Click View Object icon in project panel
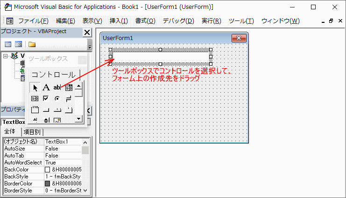346x198 pixels. 19,44
